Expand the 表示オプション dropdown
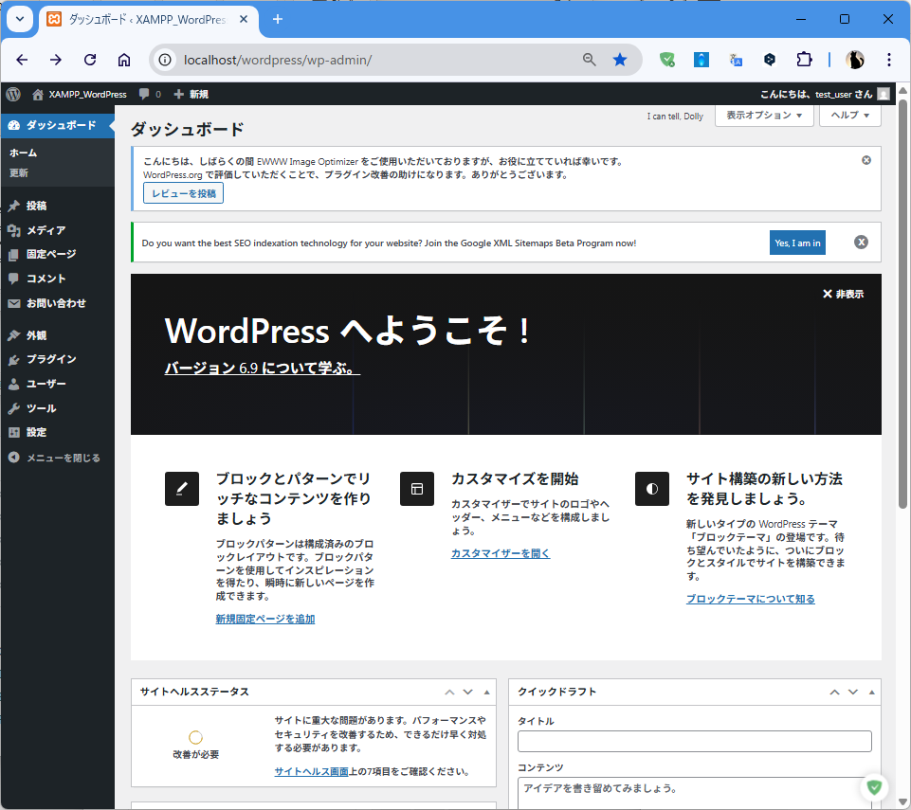 (765, 116)
